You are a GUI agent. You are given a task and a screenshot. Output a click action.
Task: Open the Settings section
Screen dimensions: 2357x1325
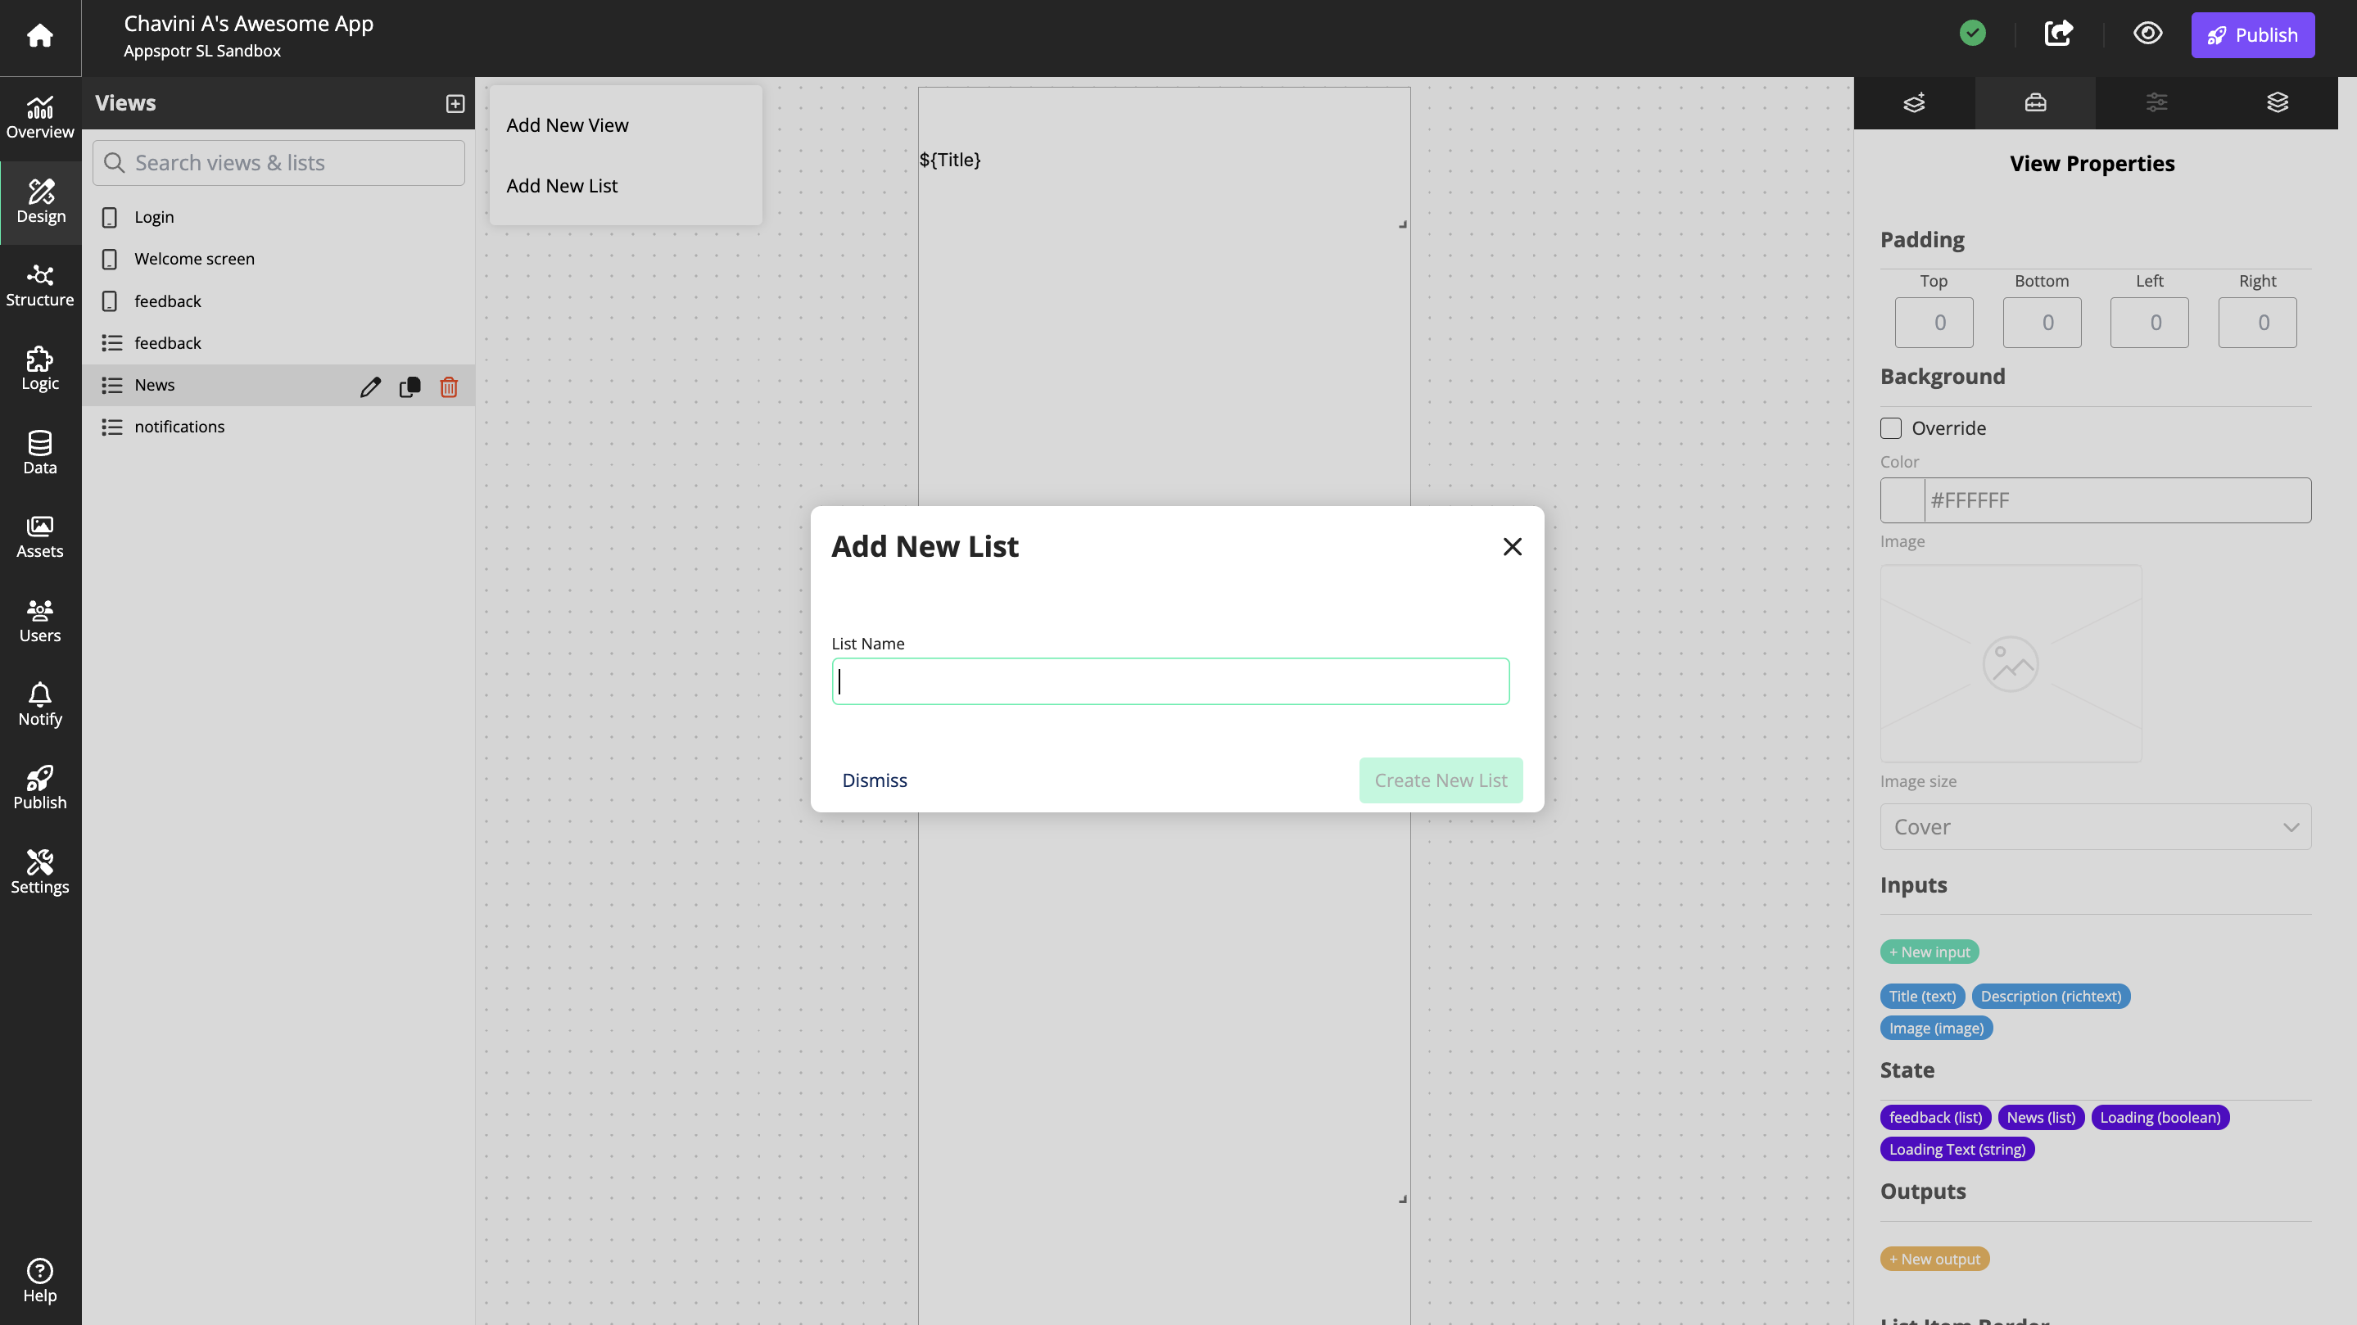tap(40, 873)
